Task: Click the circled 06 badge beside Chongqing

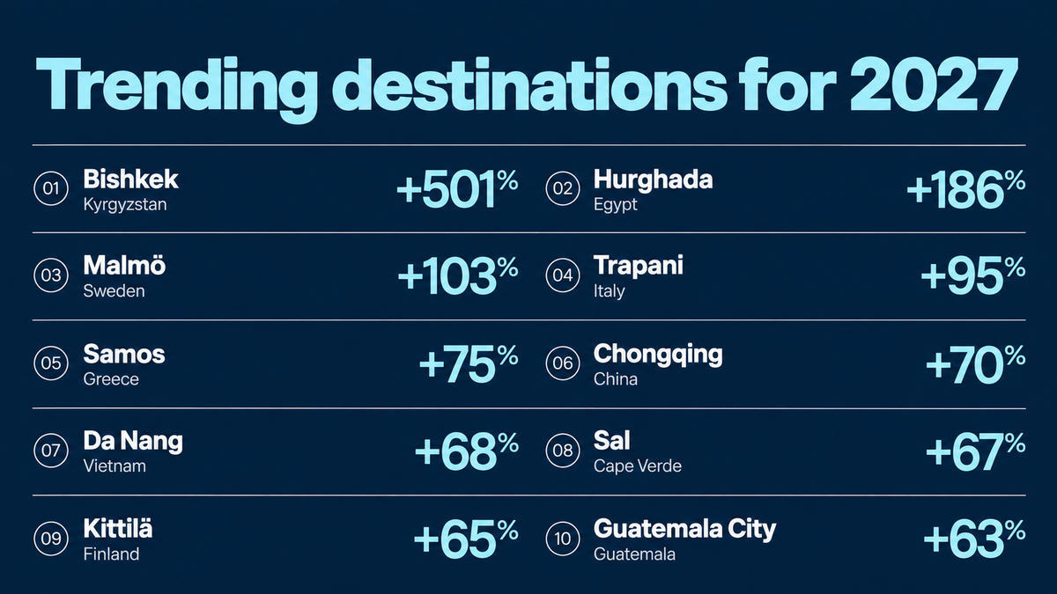Action: (562, 363)
